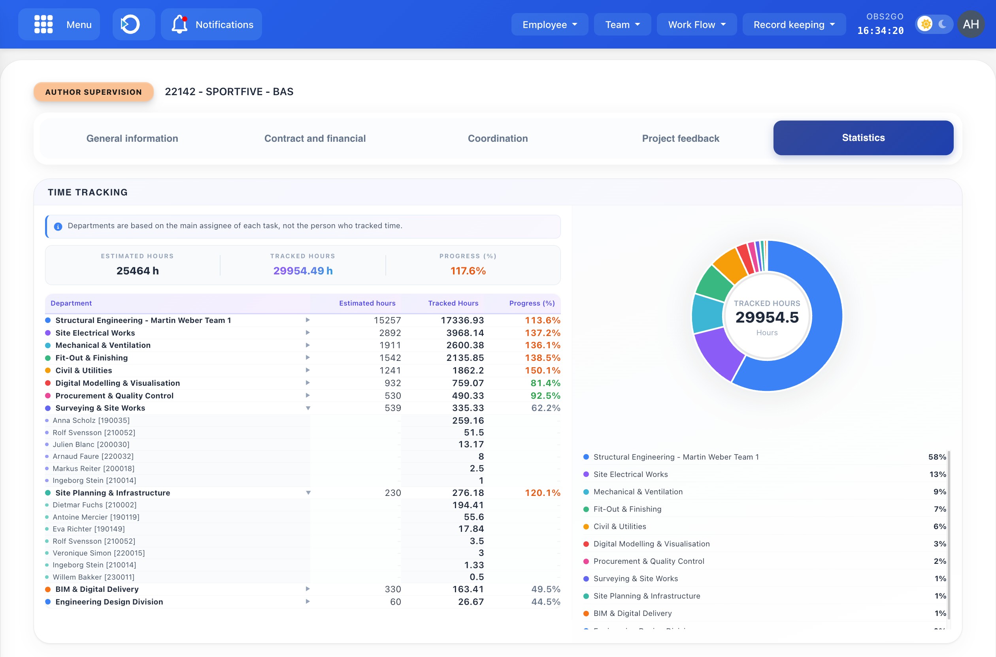The height and width of the screenshot is (657, 996).
Task: Click the Civil & Utilities color dot in table
Action: [47, 370]
